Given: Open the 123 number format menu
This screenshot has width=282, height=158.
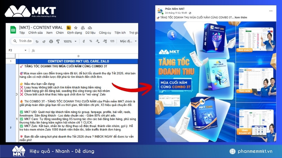Looking at the screenshot, I should (112, 41).
